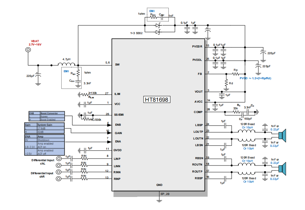Select the SW pin label
This screenshot has height=210, width=305.
[x=117, y=65]
